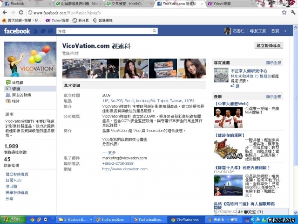The height and width of the screenshot is (224, 298).
Task: Click the search magnifier button
Action: [x=154, y=31]
